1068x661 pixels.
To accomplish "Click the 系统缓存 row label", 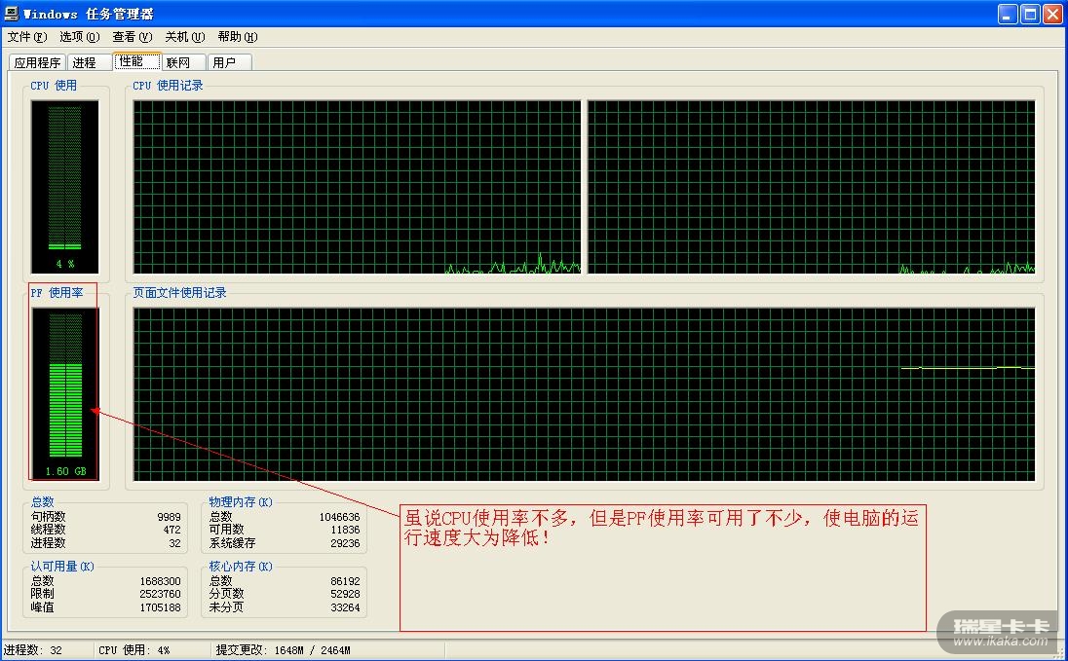I will (x=232, y=543).
